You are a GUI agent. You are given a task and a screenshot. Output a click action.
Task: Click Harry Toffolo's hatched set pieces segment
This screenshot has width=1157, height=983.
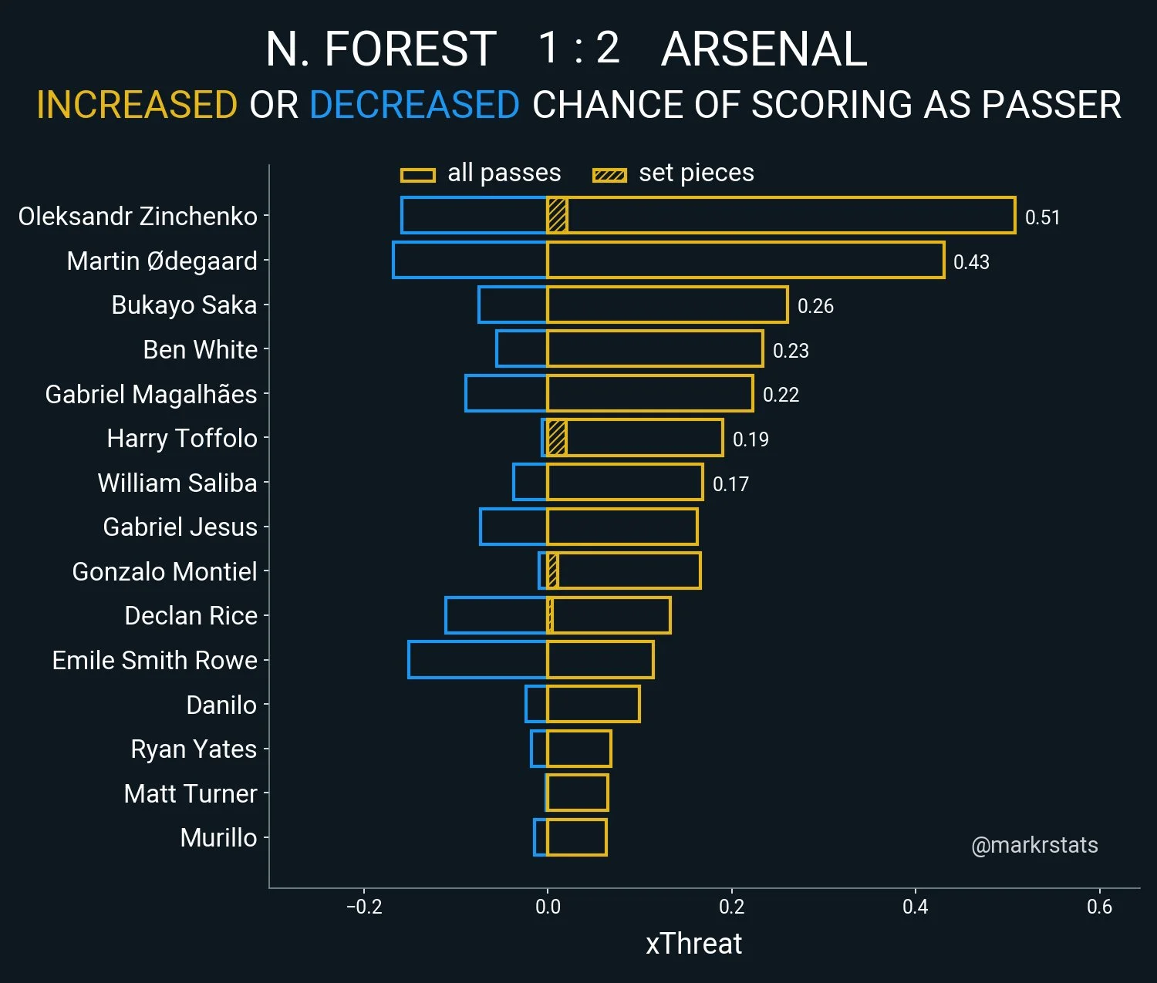tap(556, 438)
